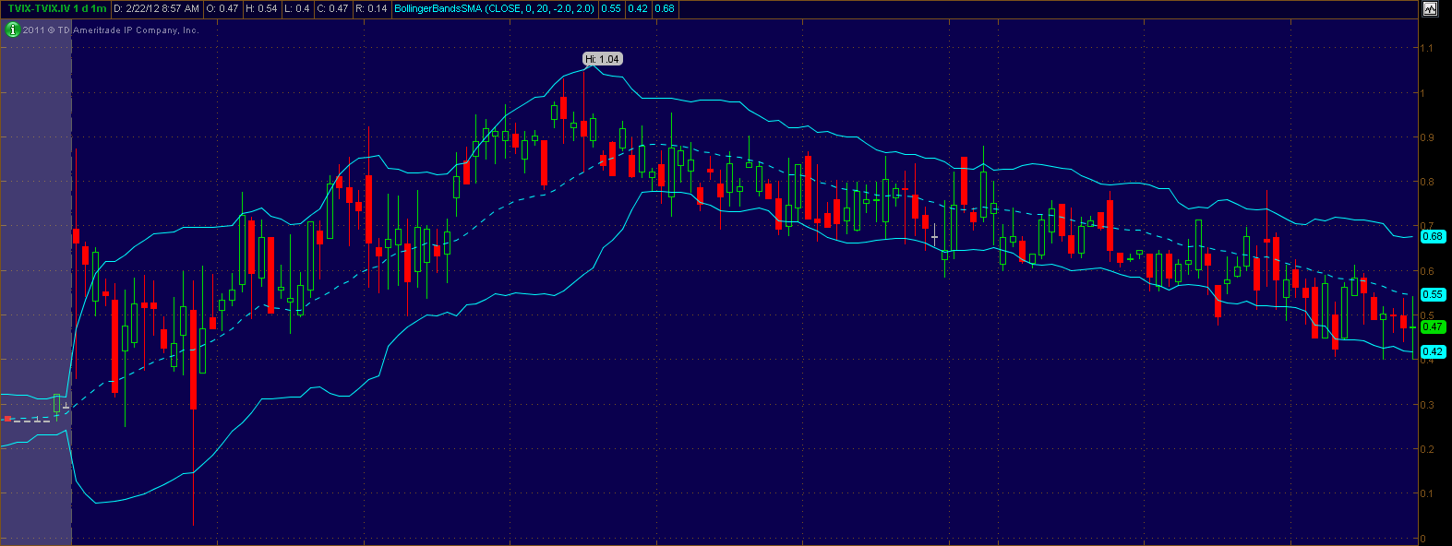
Task: Click the 1.1 label on price axis
Action: [1427, 48]
